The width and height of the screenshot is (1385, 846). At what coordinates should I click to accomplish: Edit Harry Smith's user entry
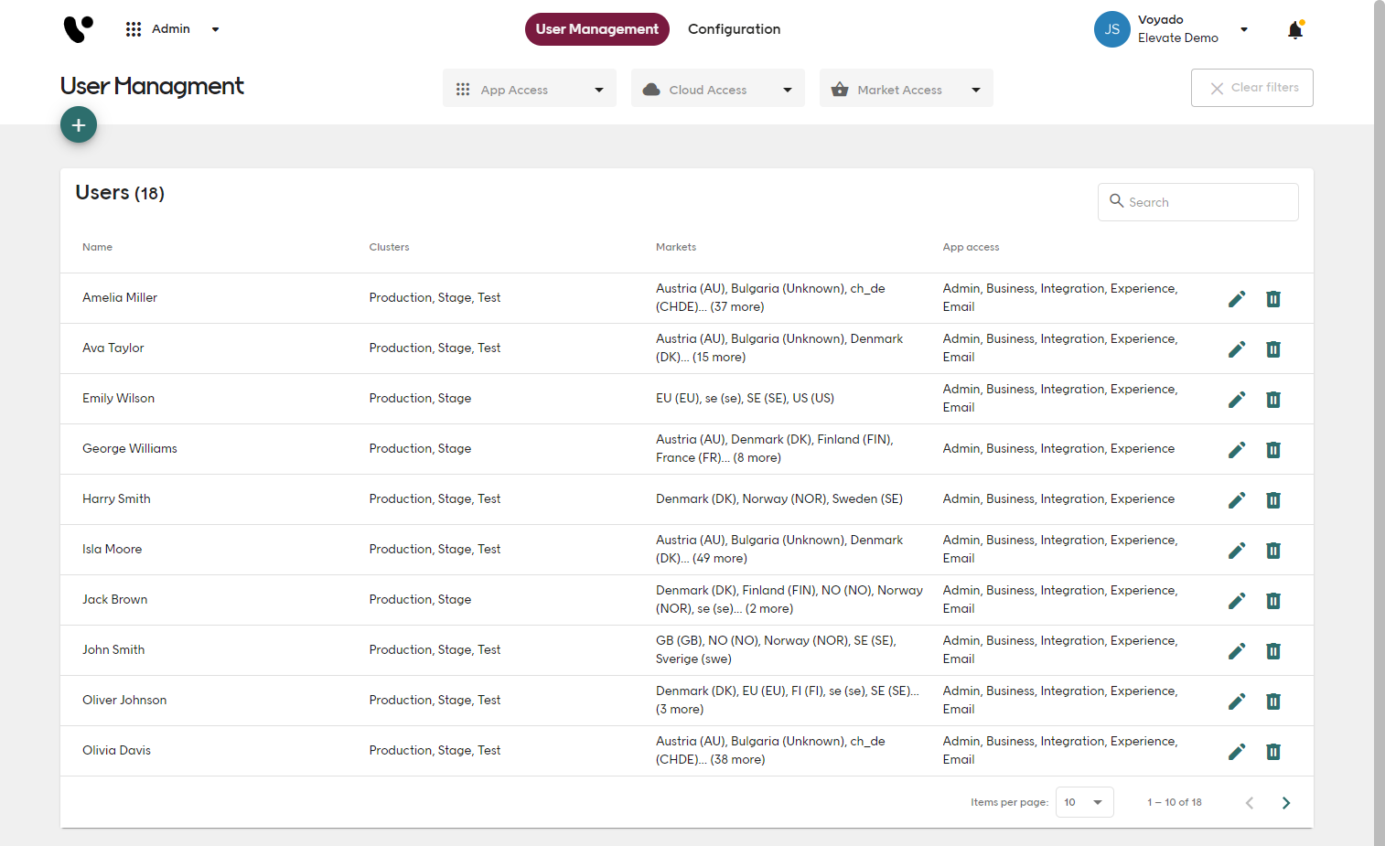coord(1237,500)
